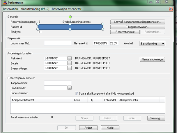This screenshot has width=177, height=133.
Task: Click the Avbryt button
Action: pos(88,128)
